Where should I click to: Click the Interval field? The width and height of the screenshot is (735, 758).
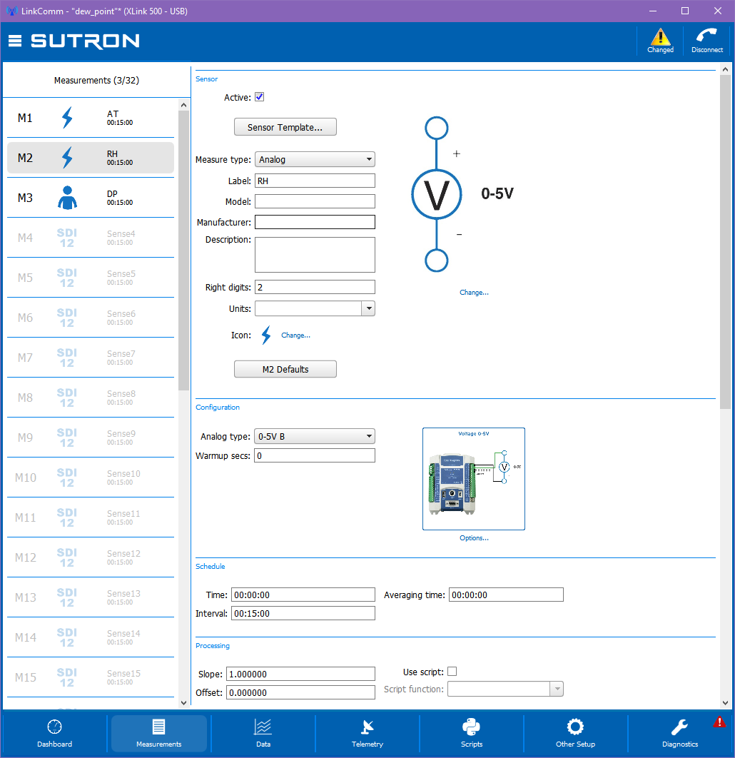click(x=303, y=613)
